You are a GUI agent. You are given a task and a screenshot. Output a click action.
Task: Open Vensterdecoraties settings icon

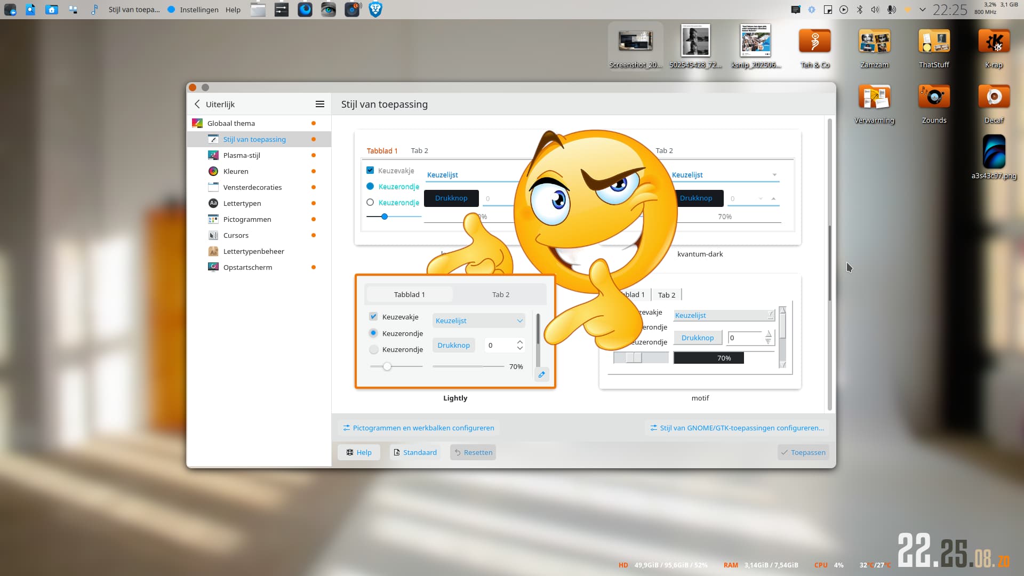tap(213, 187)
